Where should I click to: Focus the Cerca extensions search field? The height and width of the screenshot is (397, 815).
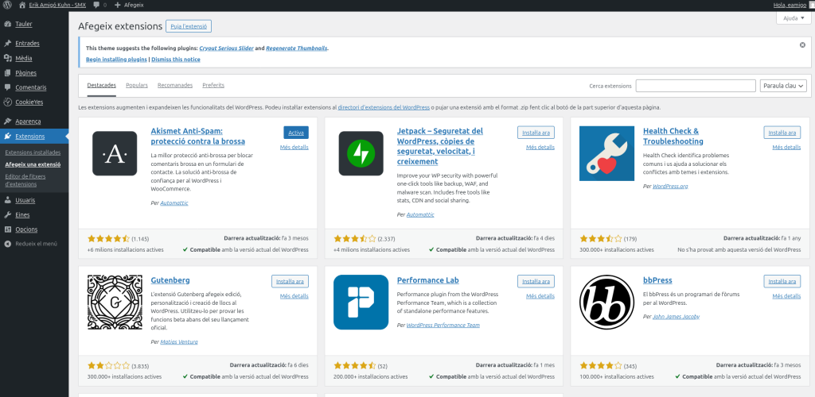click(x=695, y=86)
